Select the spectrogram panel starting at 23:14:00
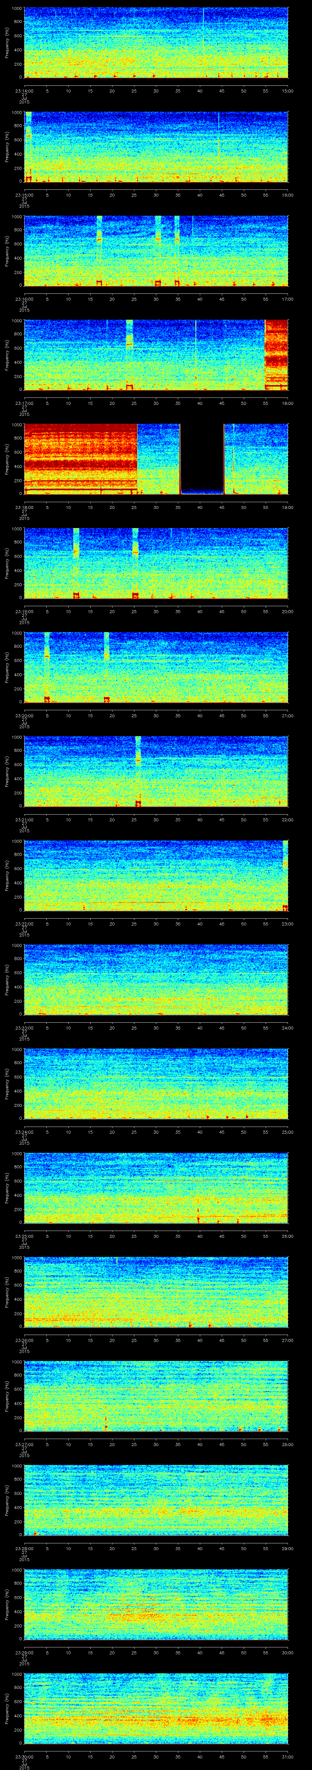 click(156, 43)
